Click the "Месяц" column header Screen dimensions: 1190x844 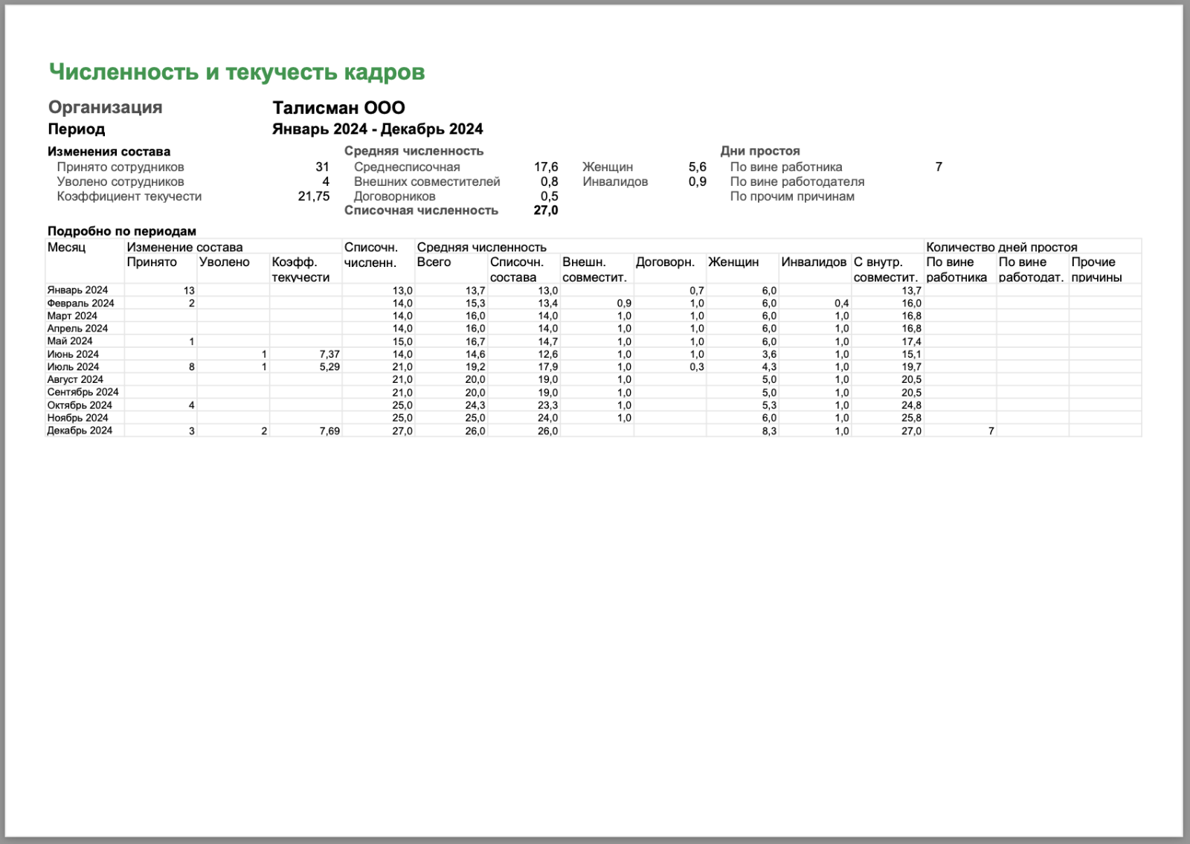tap(67, 247)
